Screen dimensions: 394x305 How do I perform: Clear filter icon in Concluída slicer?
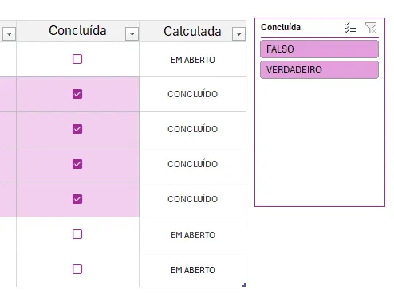pos(371,28)
